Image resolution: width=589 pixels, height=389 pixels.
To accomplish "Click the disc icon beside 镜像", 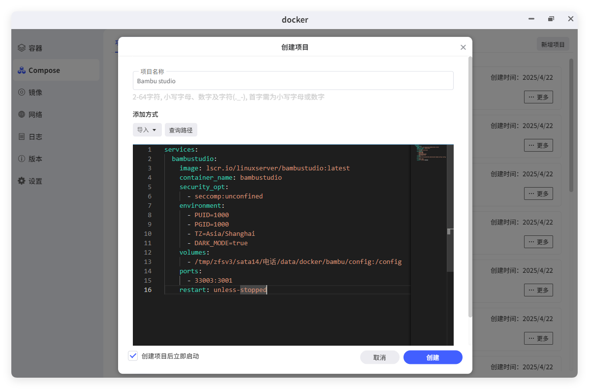I will point(22,92).
